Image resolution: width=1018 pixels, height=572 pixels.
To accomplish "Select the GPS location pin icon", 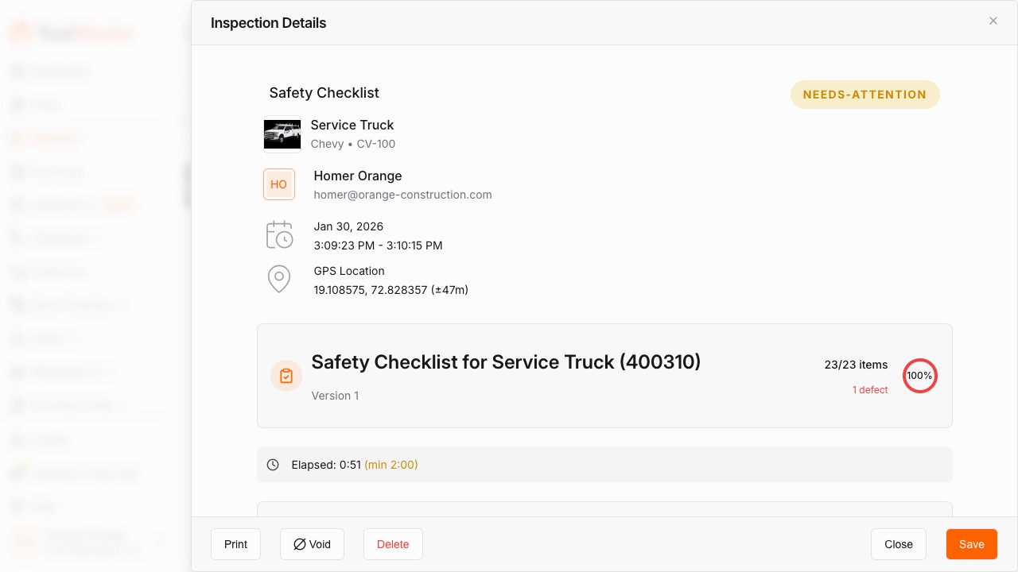I will pos(279,279).
